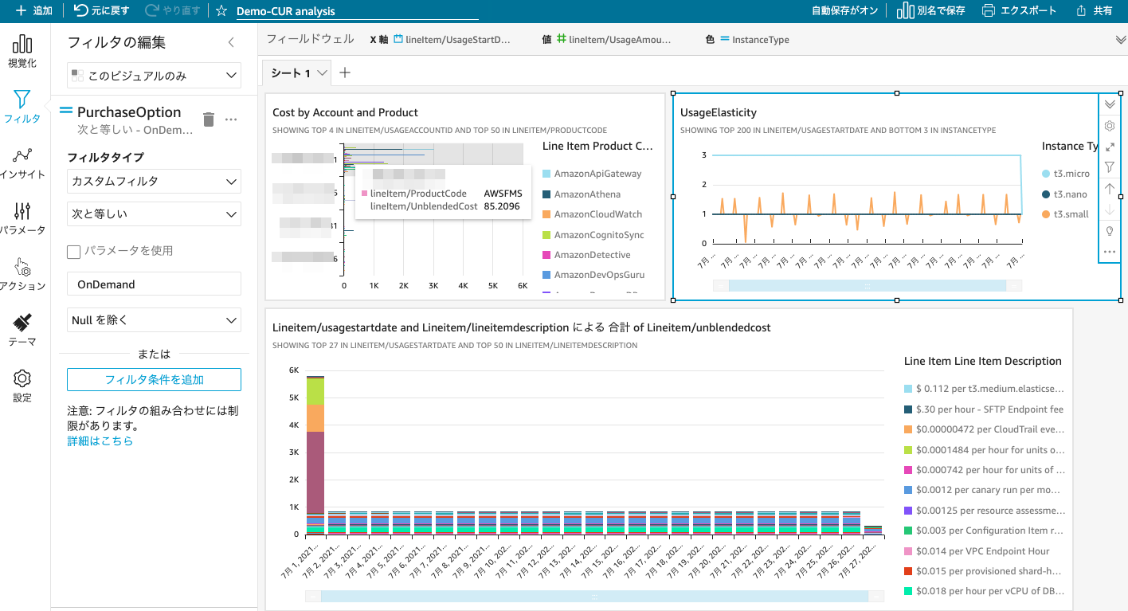
Task: Open the 詳細はこちら link
Action: click(x=100, y=439)
